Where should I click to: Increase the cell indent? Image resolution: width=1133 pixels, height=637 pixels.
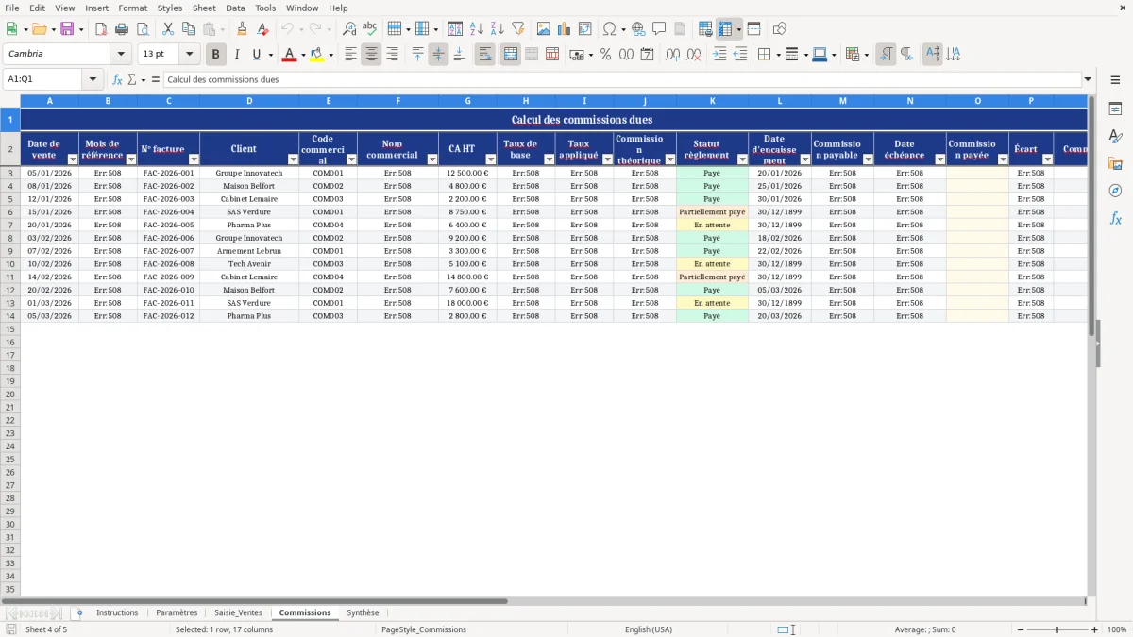(x=719, y=55)
